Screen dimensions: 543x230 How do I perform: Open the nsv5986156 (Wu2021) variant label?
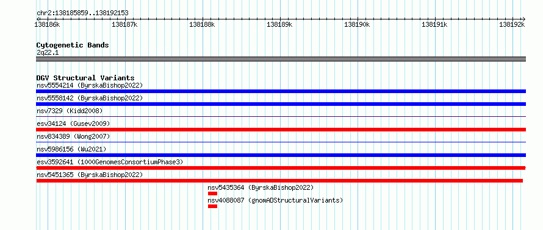click(x=71, y=149)
